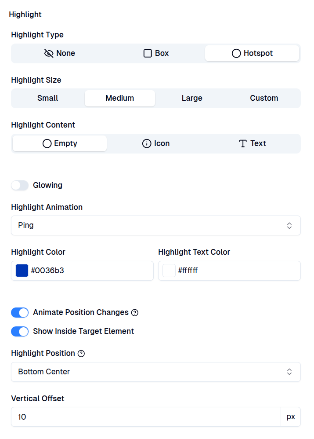This screenshot has height=439, width=314.
Task: Click the help icon next to Animate Position Changes
Action: (x=136, y=312)
